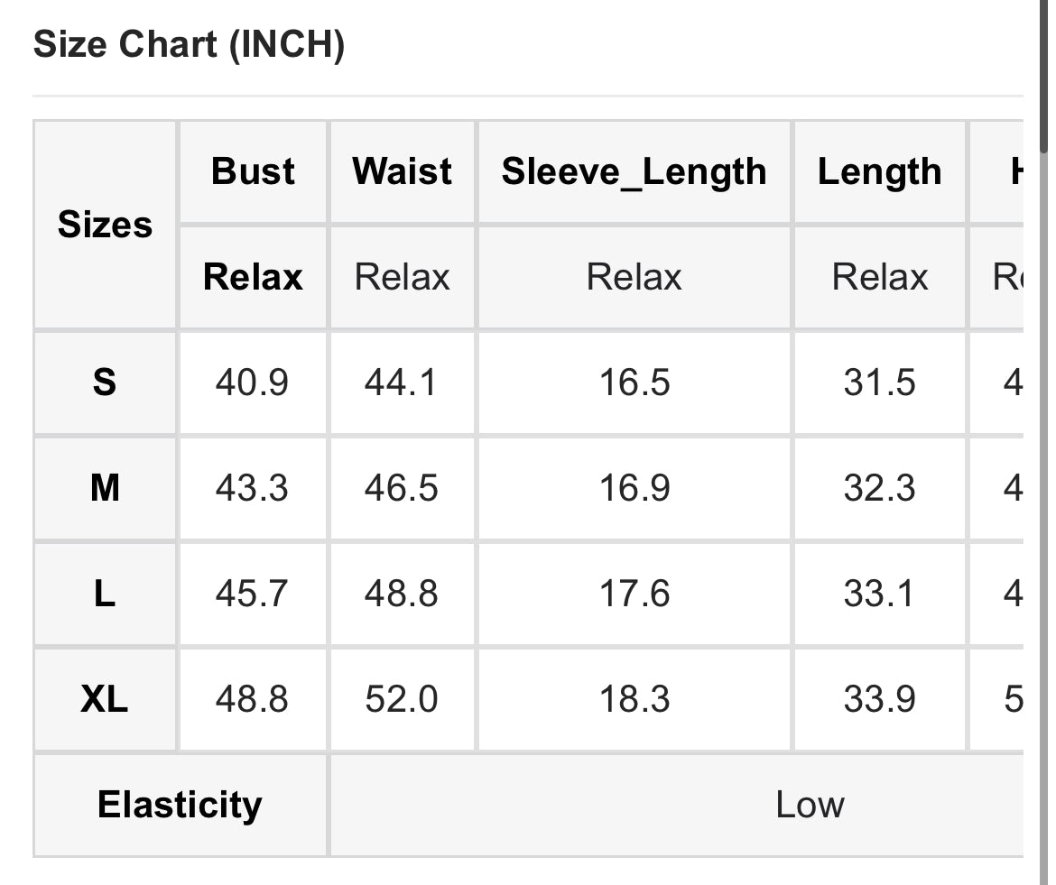
Task: Select the S size row label
Action: [x=105, y=383]
